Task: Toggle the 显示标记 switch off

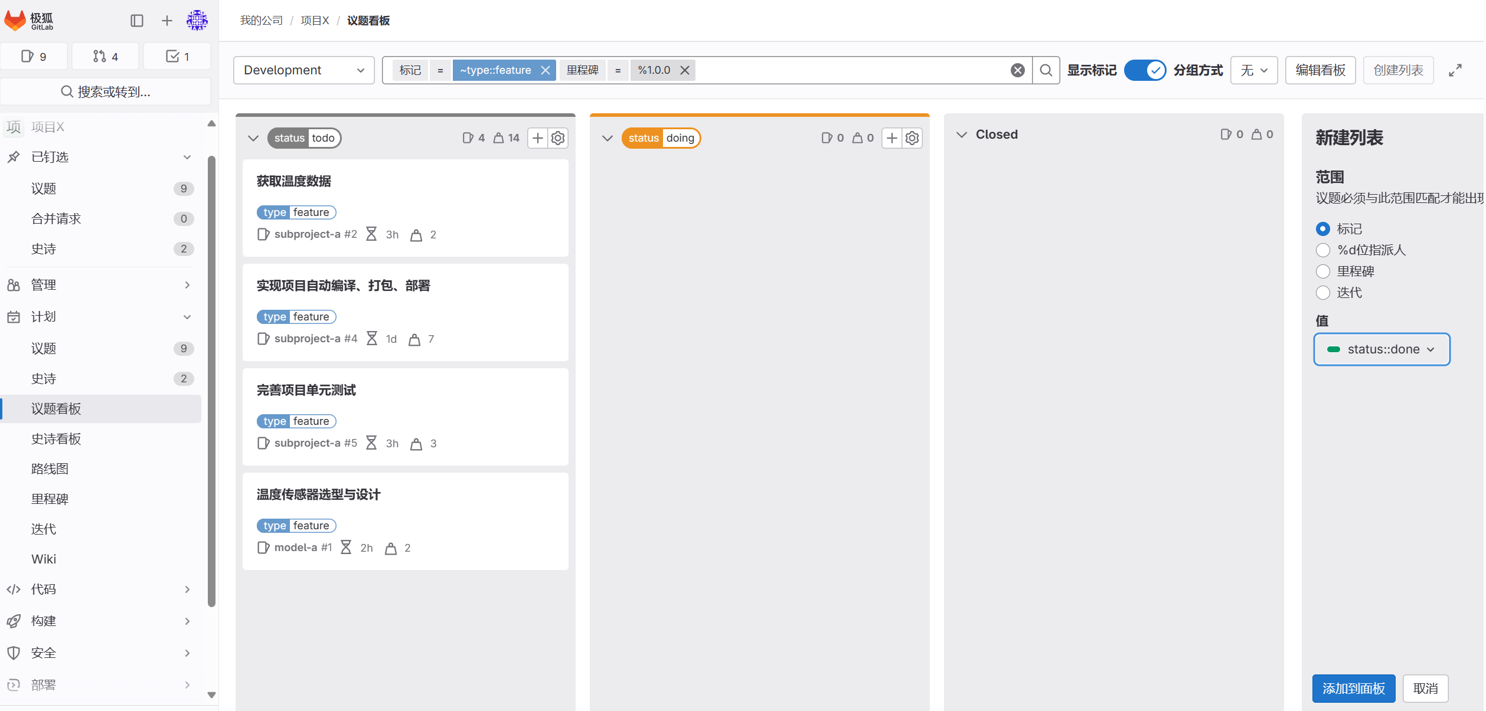Action: [x=1144, y=70]
